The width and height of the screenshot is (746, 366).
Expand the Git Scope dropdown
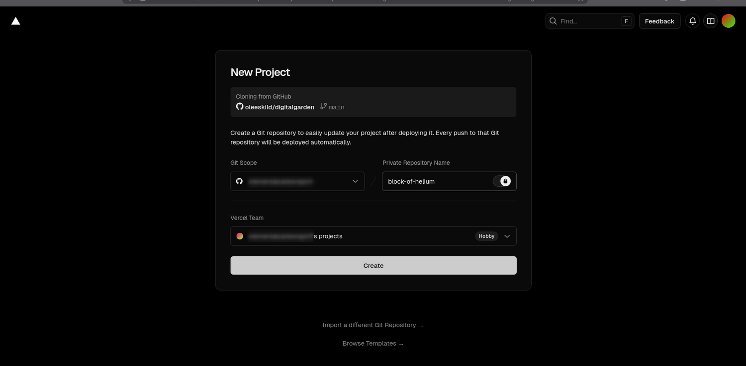tap(297, 181)
